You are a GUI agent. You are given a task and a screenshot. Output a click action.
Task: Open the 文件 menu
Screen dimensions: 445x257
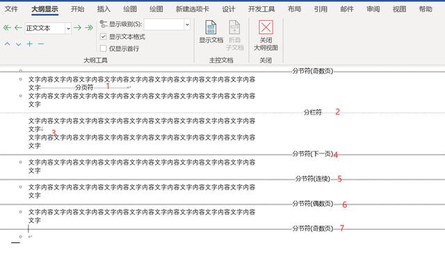coord(11,9)
